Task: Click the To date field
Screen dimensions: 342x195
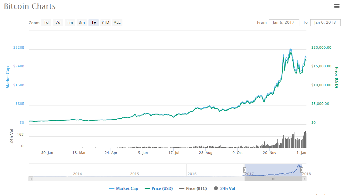Action: [325, 22]
